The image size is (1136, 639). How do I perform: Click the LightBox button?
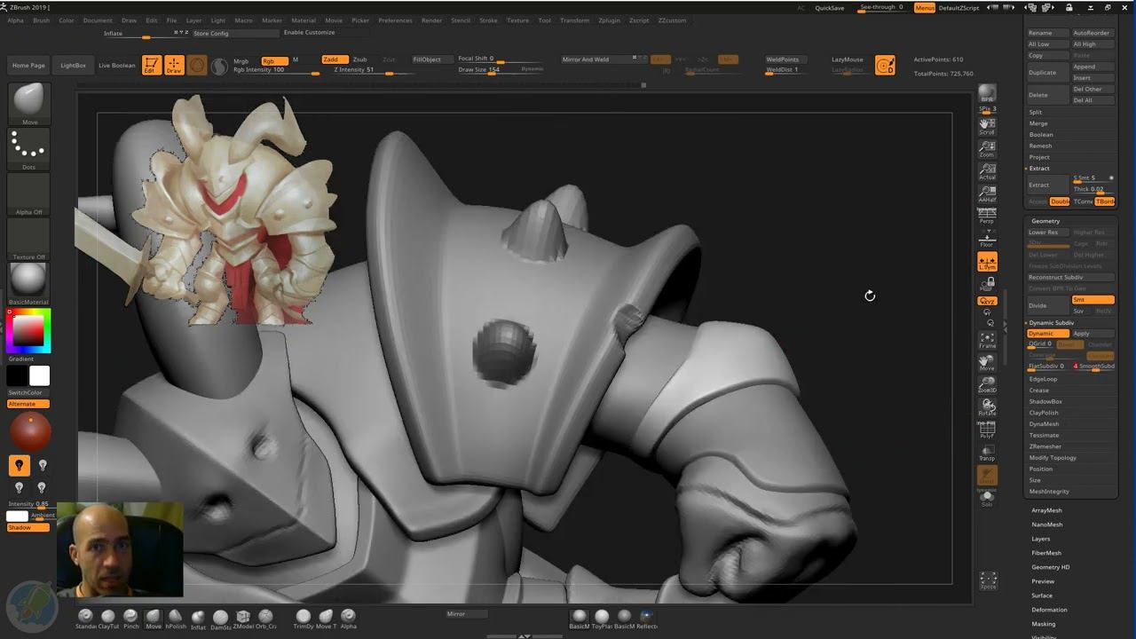(x=74, y=66)
